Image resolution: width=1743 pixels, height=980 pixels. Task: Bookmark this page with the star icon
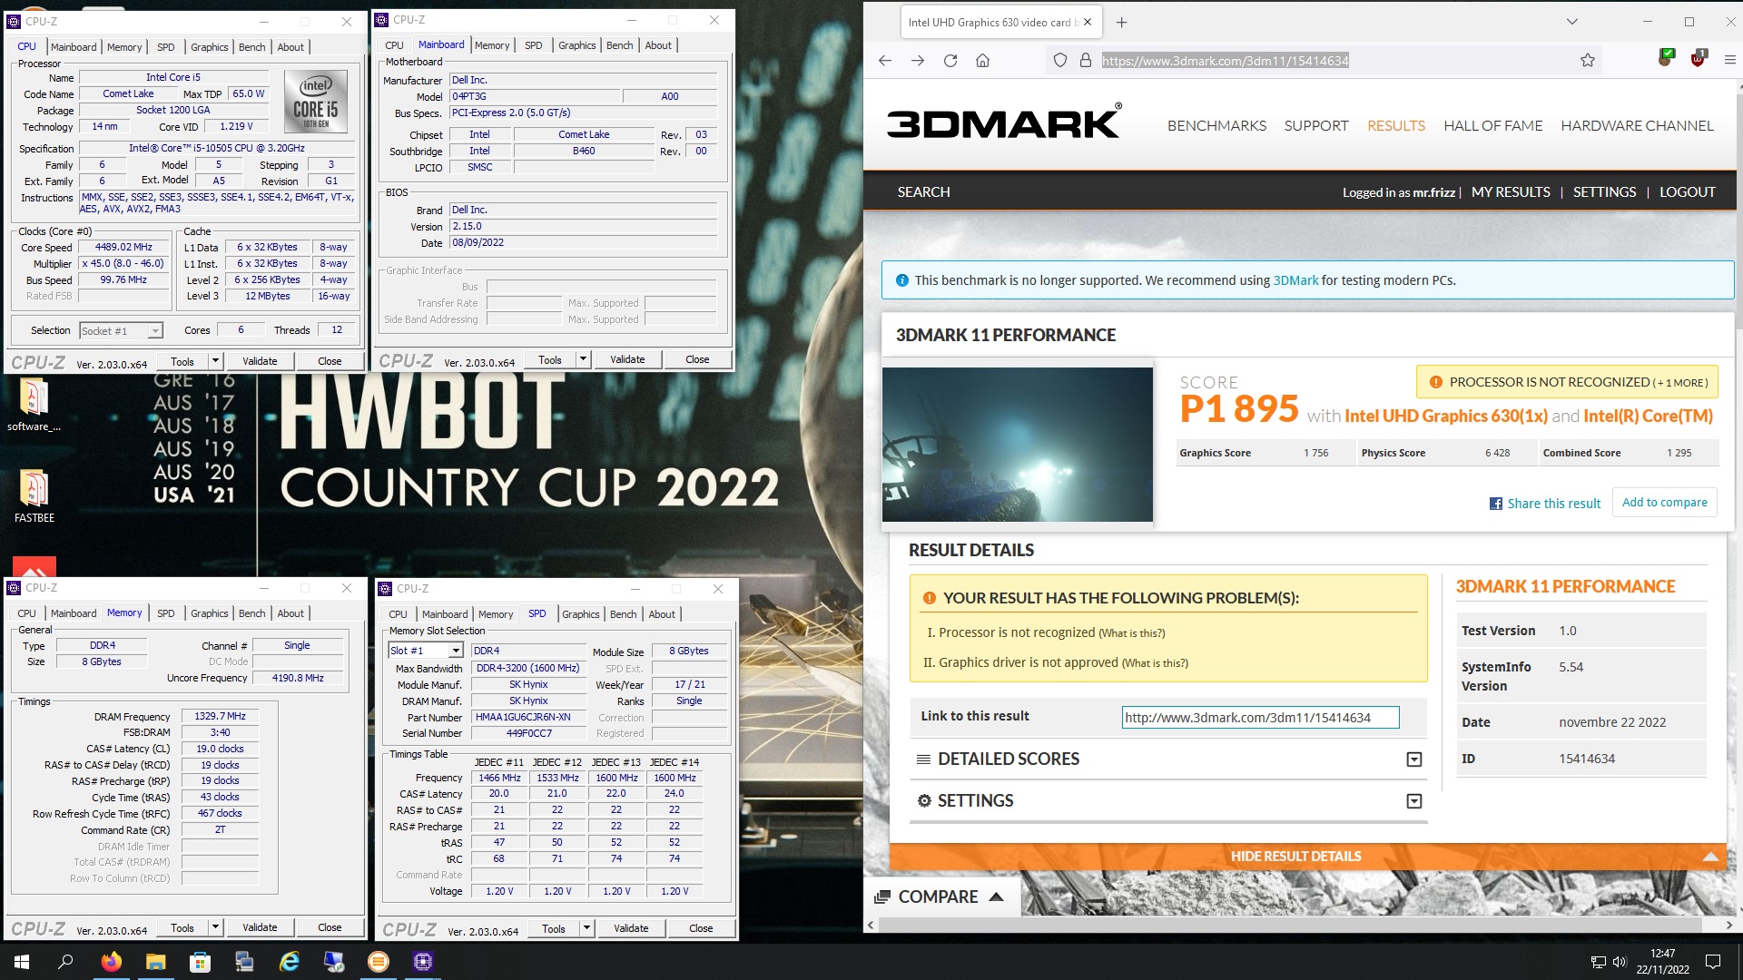(x=1587, y=61)
